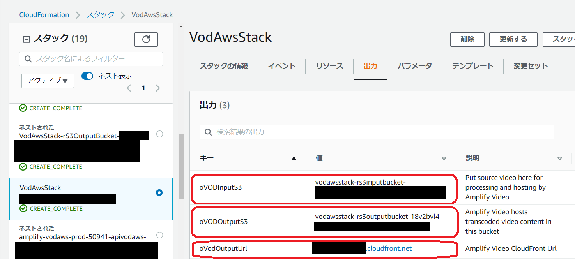Open CloudFormation breadcrumb link
575x259 pixels.
point(44,15)
